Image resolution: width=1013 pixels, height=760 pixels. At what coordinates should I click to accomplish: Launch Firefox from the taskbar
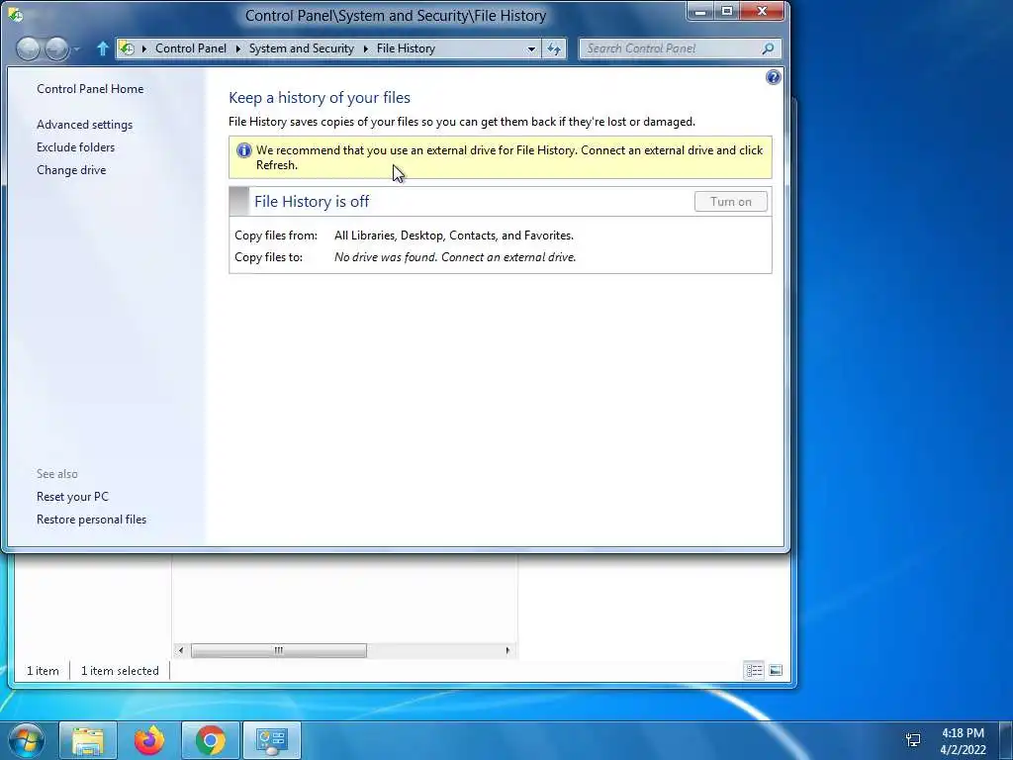[149, 740]
